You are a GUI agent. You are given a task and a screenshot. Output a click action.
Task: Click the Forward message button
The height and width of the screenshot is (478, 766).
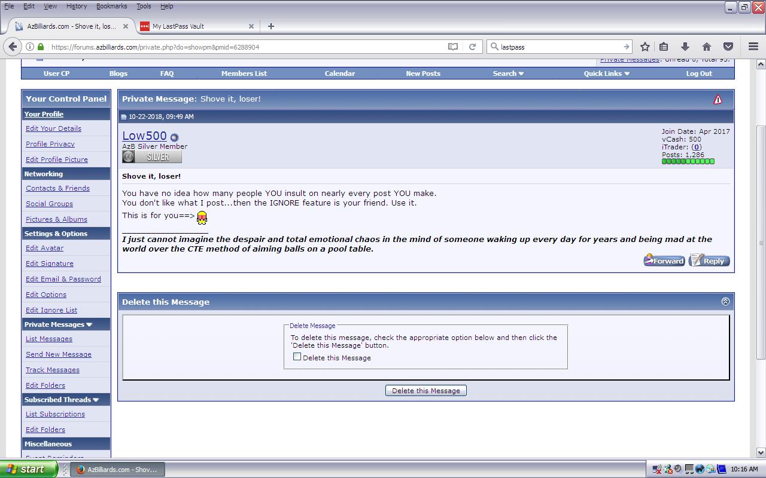[664, 261]
